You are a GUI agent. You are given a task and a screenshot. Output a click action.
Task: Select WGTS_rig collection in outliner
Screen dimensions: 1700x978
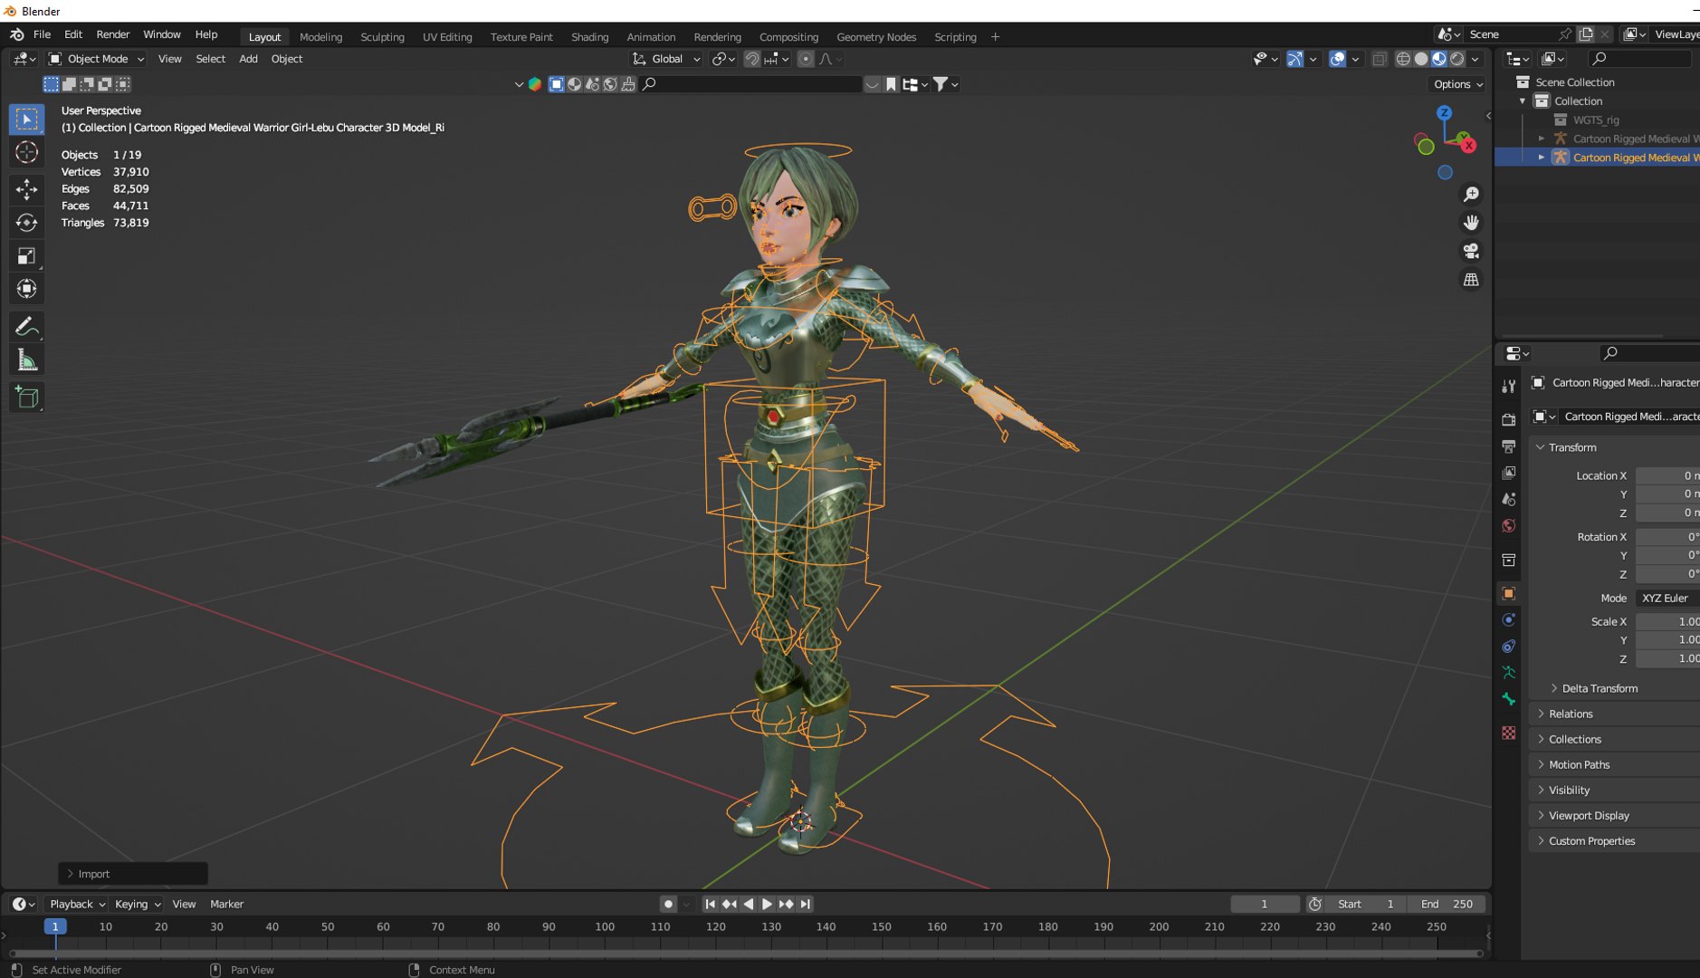1595,120
